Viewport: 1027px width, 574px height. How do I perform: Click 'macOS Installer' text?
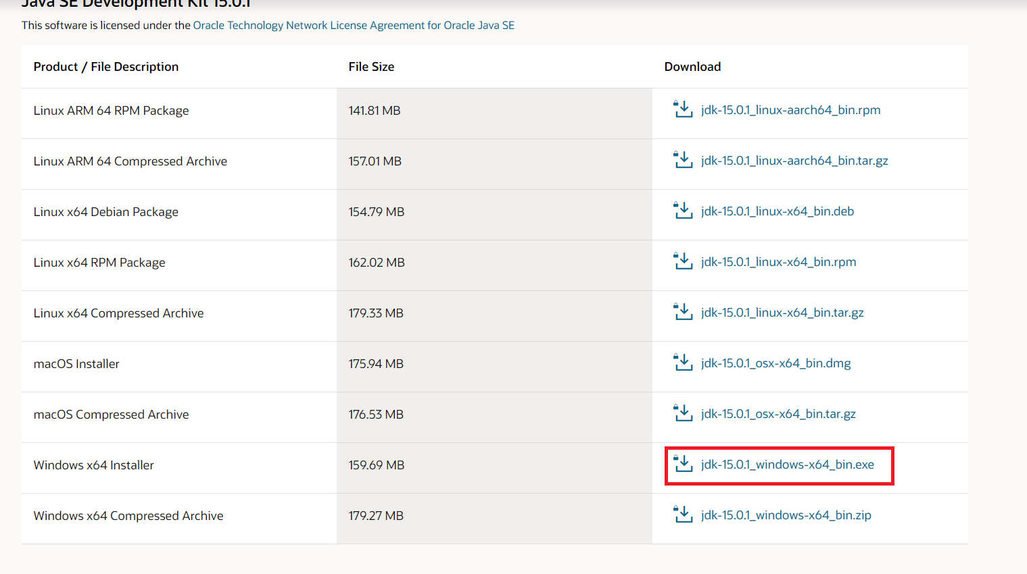click(76, 364)
